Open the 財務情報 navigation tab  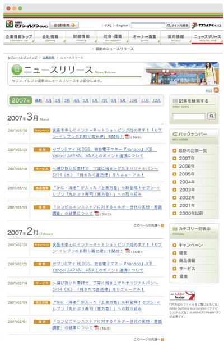click(81, 38)
